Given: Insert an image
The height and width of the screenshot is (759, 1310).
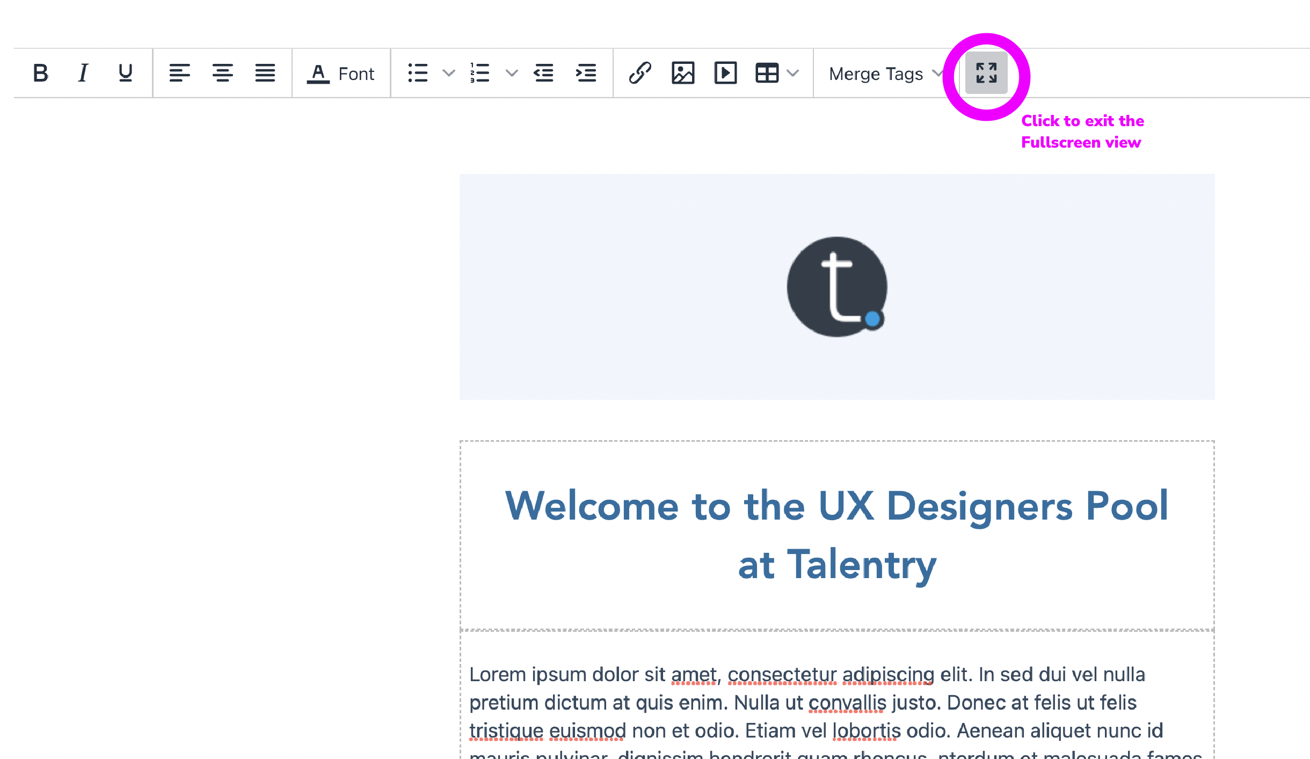Looking at the screenshot, I should click(683, 73).
